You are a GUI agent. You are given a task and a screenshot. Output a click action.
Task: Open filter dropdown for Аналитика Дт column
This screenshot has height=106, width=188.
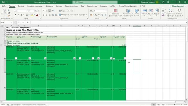[45, 58]
